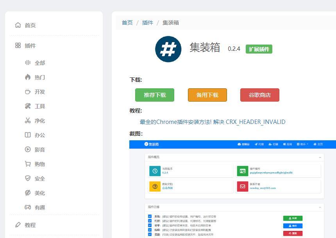
Task: Click the green 扩展插件 badge
Action: click(259, 49)
